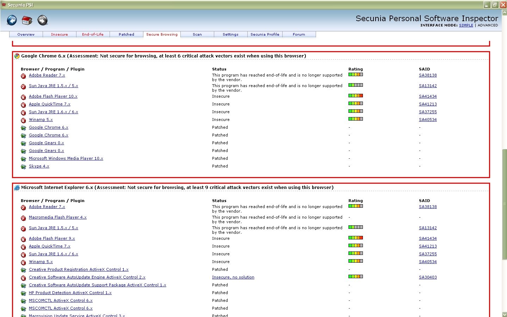
Task: Open advisory SA41434 in the Chrome section
Action: [x=428, y=96]
